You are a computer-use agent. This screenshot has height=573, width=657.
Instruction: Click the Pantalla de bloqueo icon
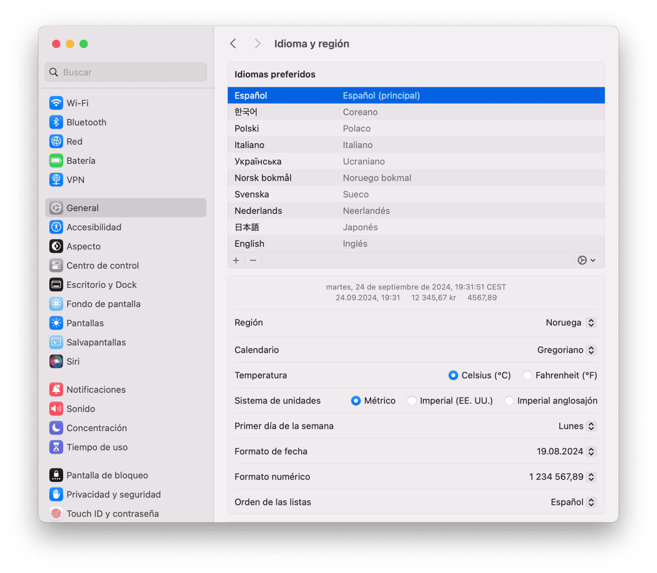point(56,475)
